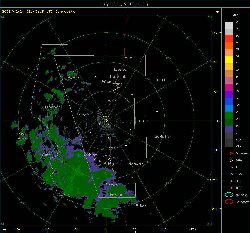Click the Stettler city label
This screenshot has width=250, height=233.
(162, 80)
